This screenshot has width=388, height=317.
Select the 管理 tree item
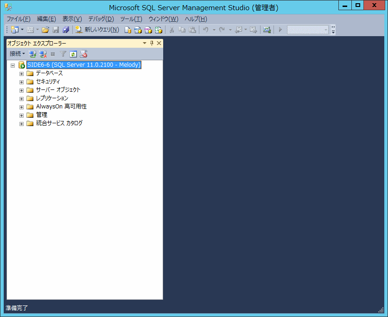[x=42, y=115]
